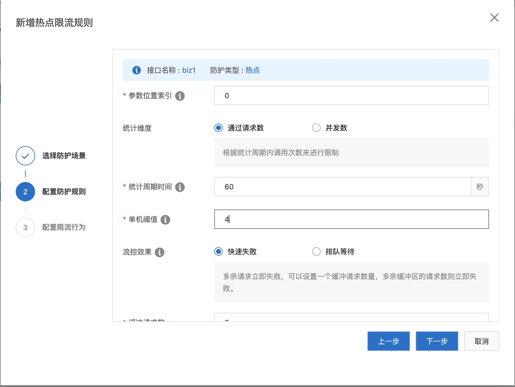Close the 新增热点限流规则 dialog
Viewport: 515px width, 387px height.
(x=494, y=18)
